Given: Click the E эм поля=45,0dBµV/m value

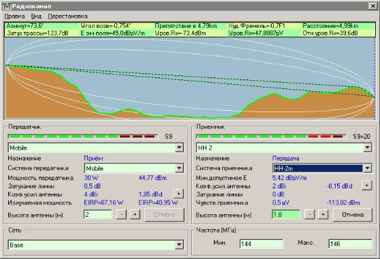Looking at the screenshot, I should tap(112, 33).
